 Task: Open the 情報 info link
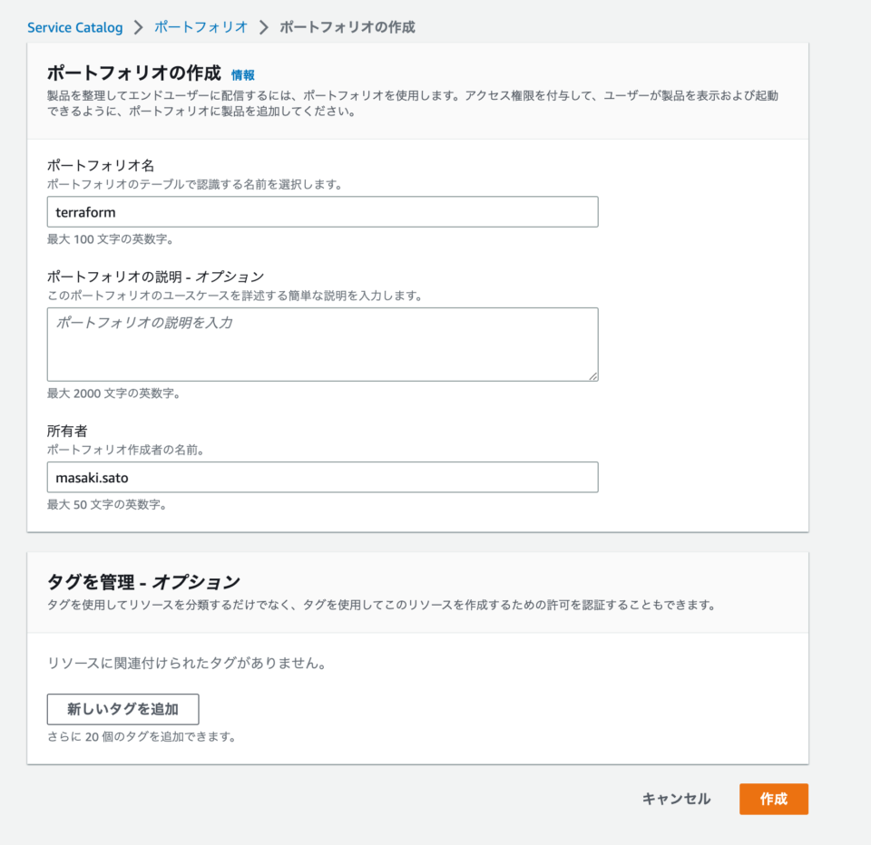243,75
